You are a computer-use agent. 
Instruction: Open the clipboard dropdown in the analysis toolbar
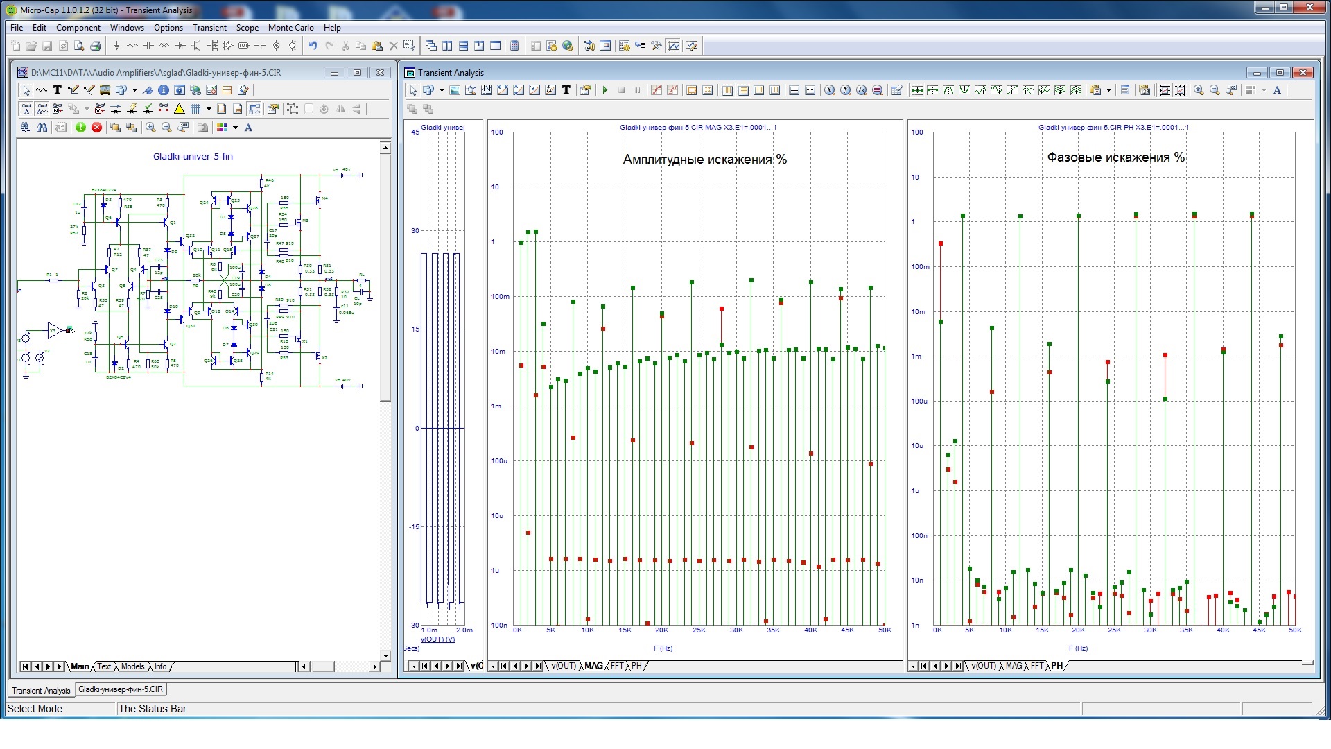pyautogui.click(x=1108, y=90)
